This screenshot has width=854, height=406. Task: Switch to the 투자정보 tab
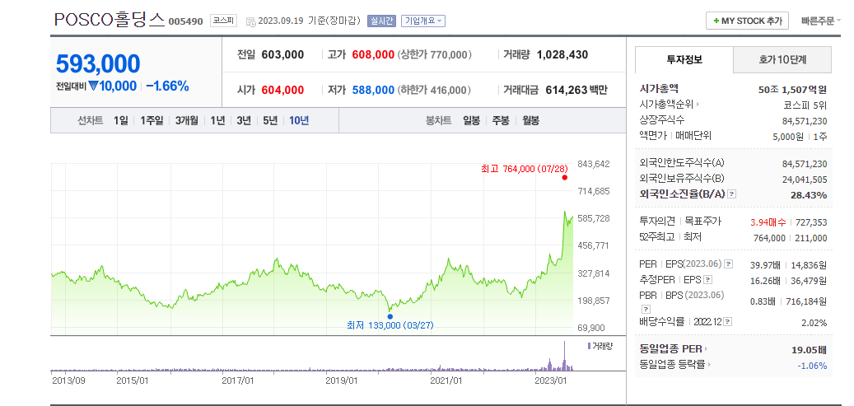pos(684,60)
